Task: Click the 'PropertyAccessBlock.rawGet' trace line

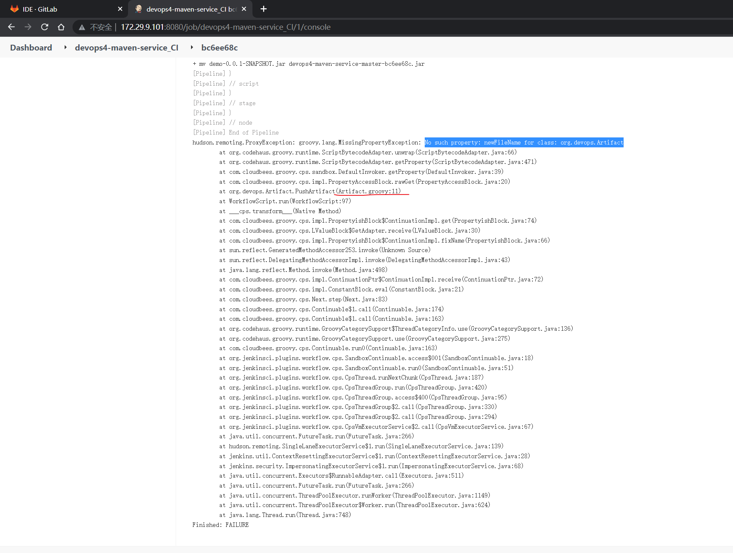Action: [x=365, y=182]
